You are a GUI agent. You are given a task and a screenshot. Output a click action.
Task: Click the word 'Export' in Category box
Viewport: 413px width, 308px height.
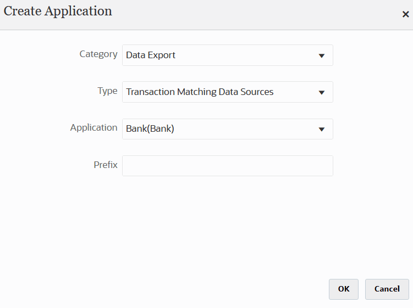(162, 55)
